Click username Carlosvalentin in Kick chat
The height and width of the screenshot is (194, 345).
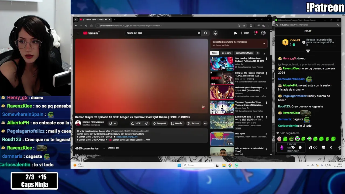click(x=288, y=126)
